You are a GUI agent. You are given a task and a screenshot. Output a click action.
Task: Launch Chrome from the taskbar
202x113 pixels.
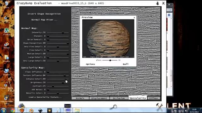click(x=13, y=110)
